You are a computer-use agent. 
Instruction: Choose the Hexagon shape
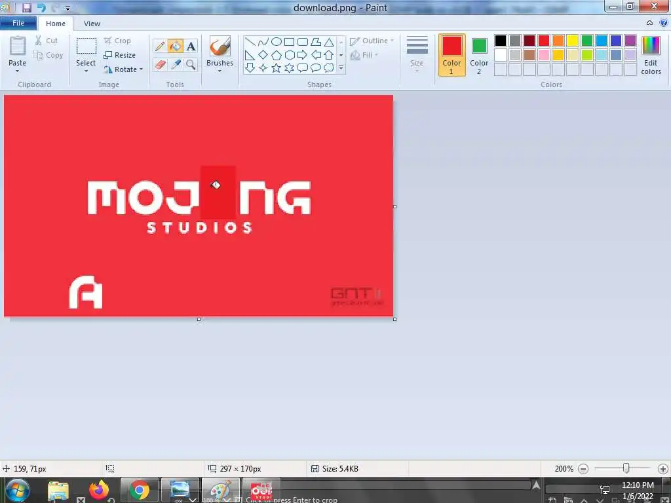(x=289, y=55)
